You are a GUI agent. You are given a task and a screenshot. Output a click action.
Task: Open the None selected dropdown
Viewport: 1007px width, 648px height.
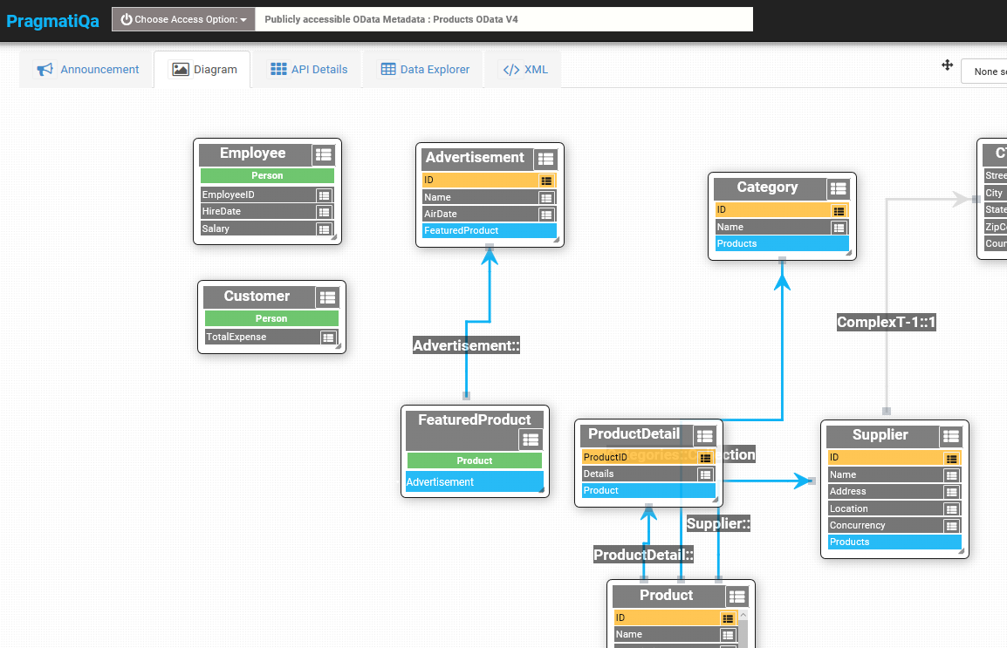click(x=984, y=72)
